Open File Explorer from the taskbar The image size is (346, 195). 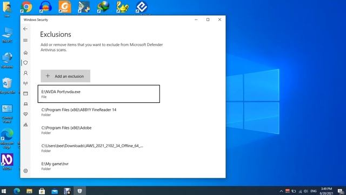point(29,191)
